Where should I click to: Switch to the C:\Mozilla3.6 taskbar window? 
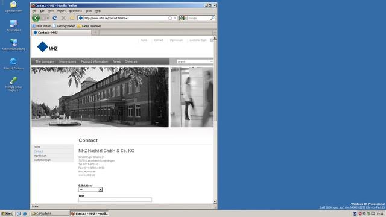click(49, 213)
